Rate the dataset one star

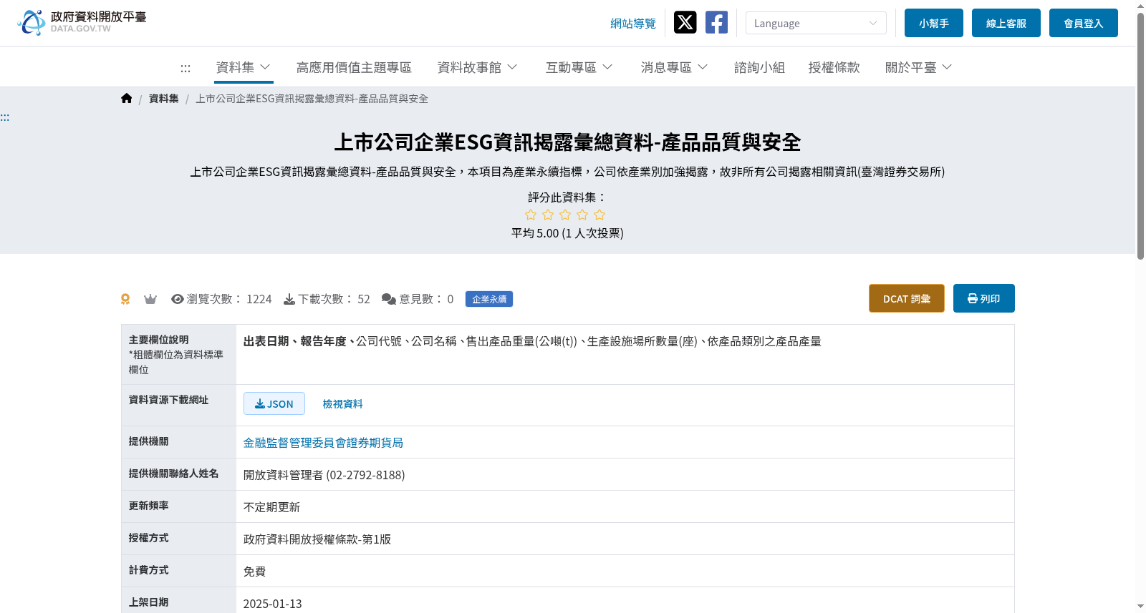531,215
